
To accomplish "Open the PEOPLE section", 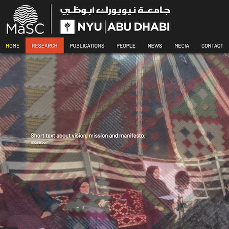I will click(x=126, y=46).
